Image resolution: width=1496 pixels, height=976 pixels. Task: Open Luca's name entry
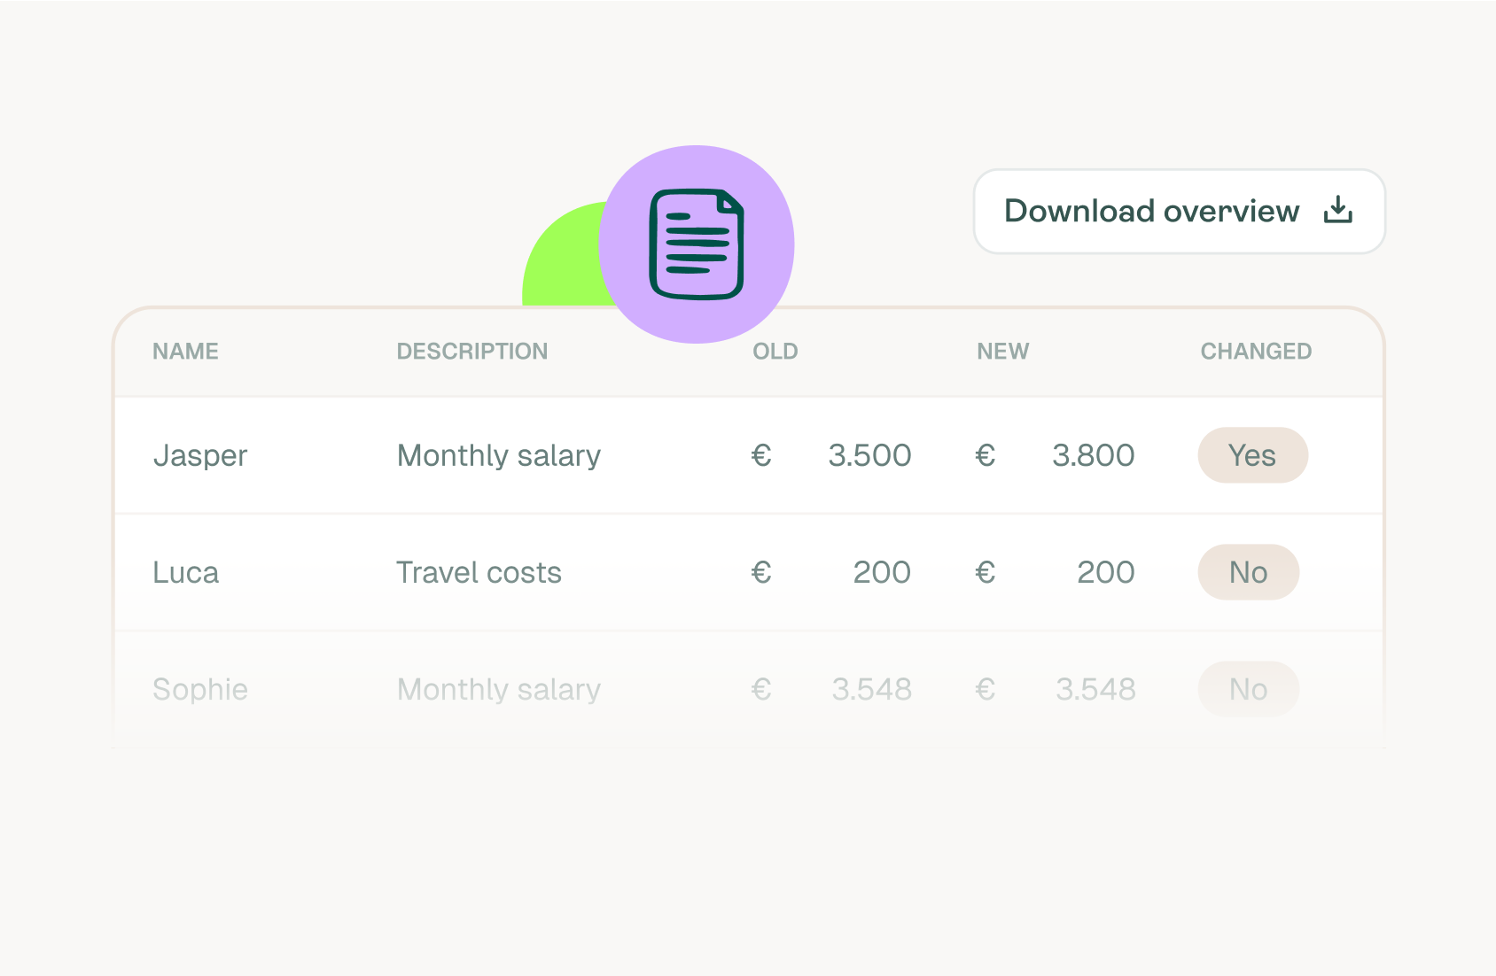(x=185, y=572)
